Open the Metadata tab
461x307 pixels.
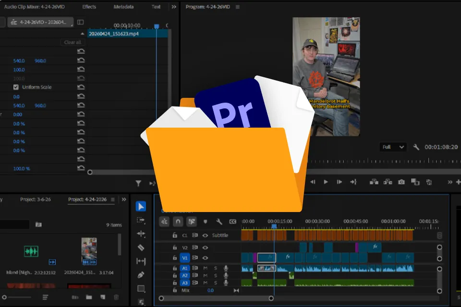123,7
